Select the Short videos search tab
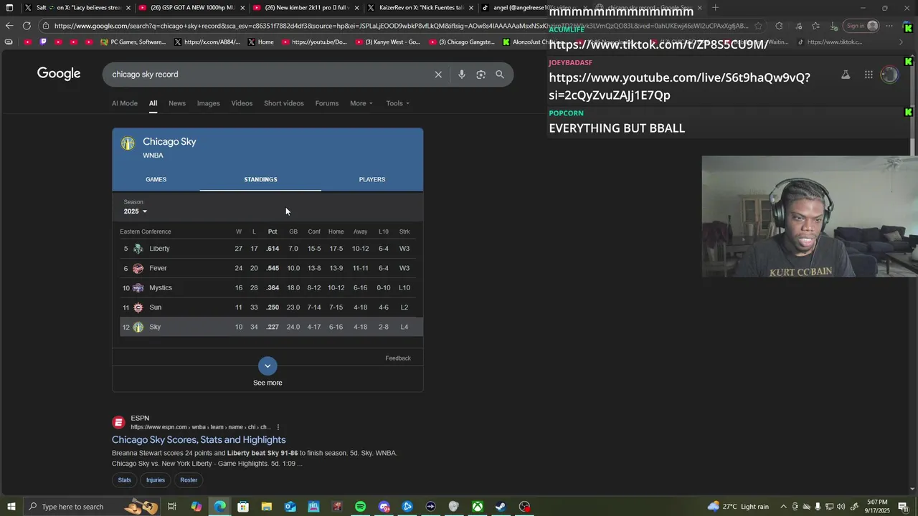Image resolution: width=918 pixels, height=516 pixels. (x=284, y=103)
